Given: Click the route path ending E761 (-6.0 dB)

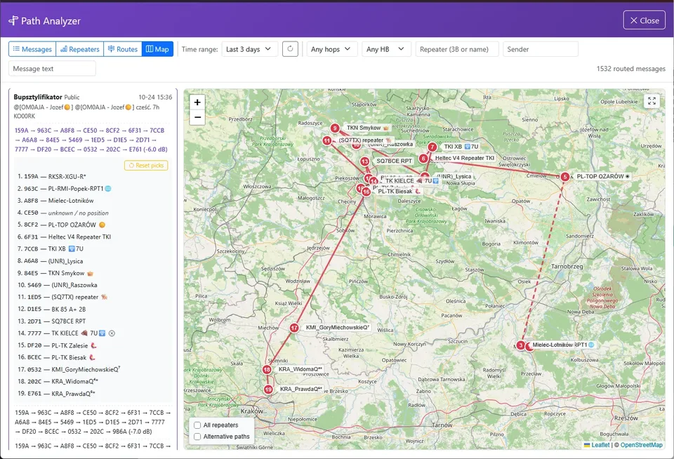Looking at the screenshot, I should [x=91, y=140].
